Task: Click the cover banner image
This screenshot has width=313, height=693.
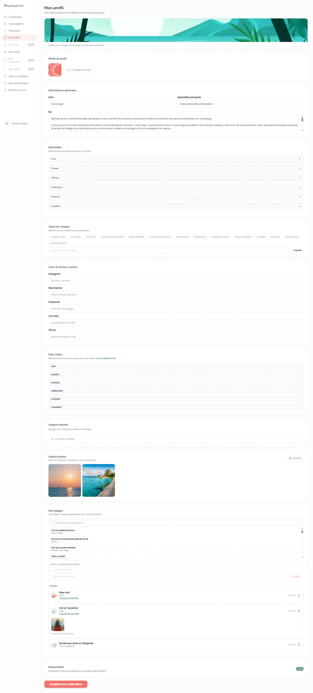Action: pos(176,30)
